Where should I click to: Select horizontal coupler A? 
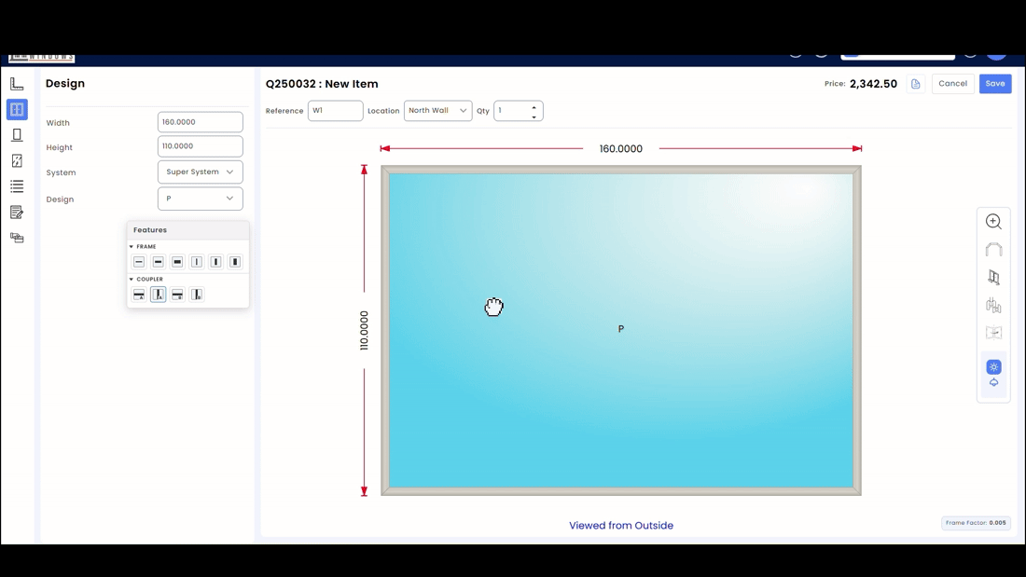tap(139, 295)
